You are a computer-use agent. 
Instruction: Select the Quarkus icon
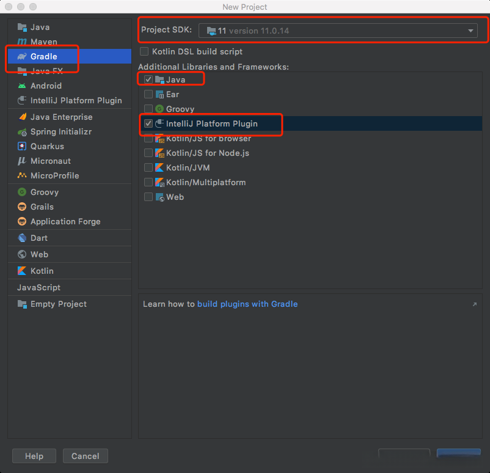tap(22, 146)
